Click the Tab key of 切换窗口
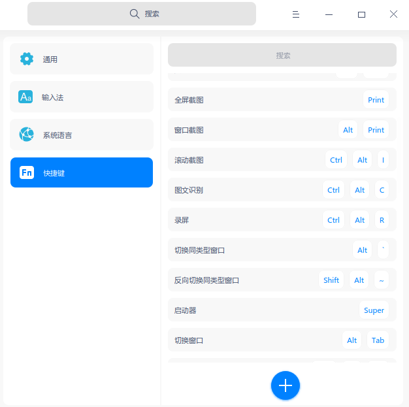 (378, 340)
